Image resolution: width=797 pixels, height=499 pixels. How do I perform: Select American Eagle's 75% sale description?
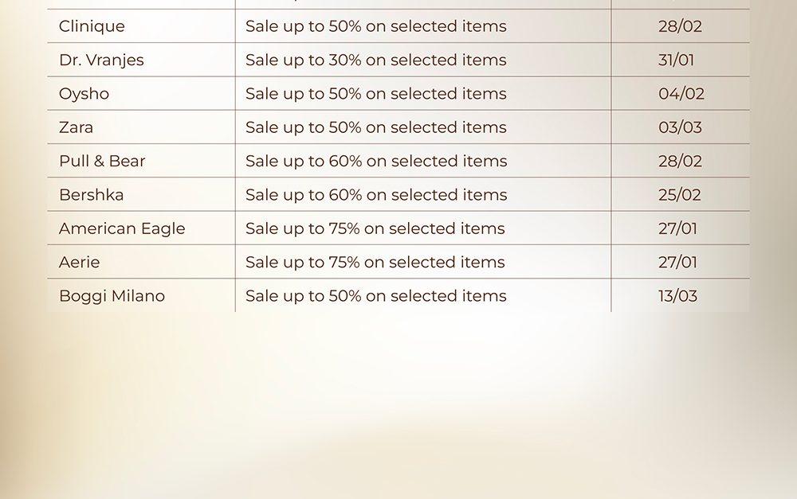[x=375, y=228]
